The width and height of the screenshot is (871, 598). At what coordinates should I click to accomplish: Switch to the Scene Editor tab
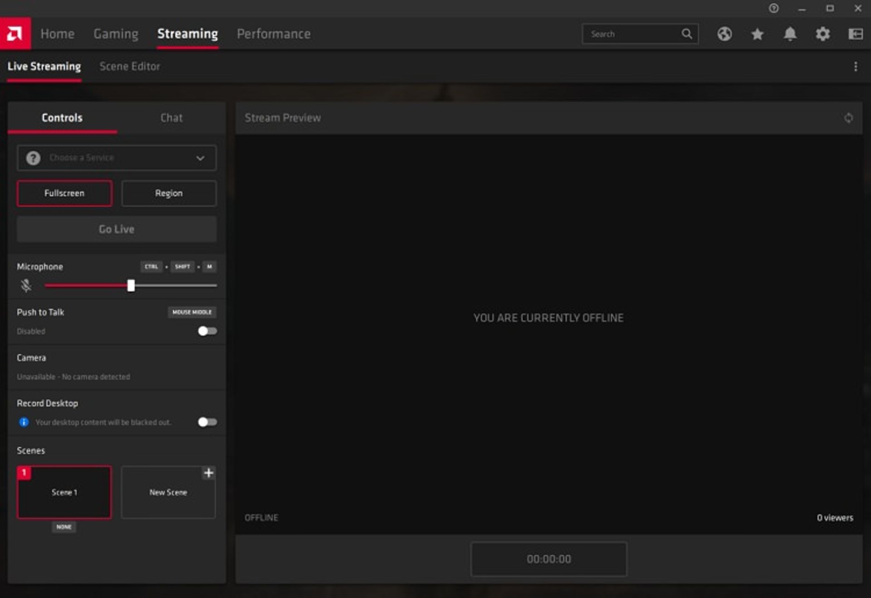130,67
